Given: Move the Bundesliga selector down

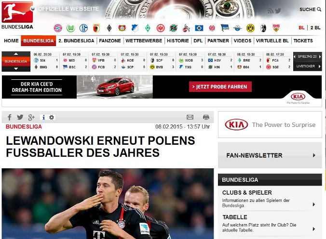Looking at the screenshot, I should [x=16, y=69].
